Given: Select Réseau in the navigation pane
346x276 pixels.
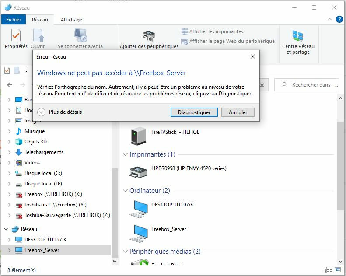Looking at the screenshot, I should [29, 229].
